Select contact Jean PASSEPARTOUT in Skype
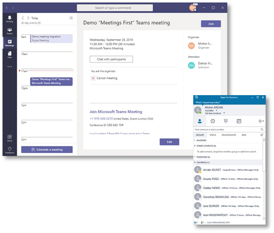The height and width of the screenshot is (233, 274). (228, 215)
